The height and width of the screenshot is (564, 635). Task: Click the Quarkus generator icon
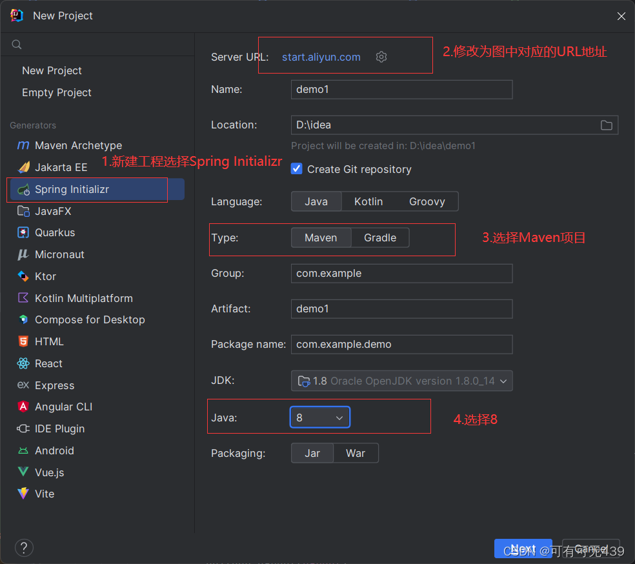[x=23, y=232]
